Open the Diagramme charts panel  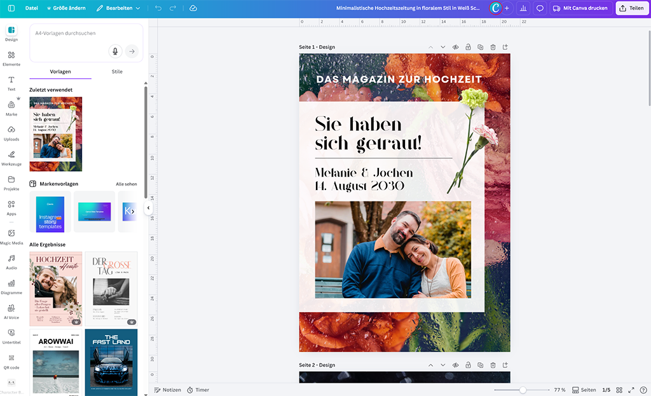[11, 287]
